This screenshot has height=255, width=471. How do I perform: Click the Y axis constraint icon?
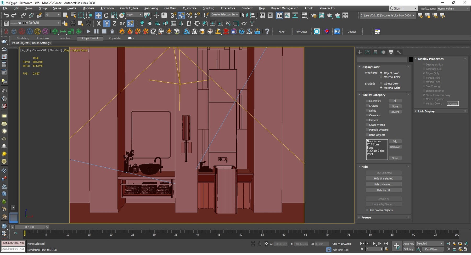click(106, 24)
